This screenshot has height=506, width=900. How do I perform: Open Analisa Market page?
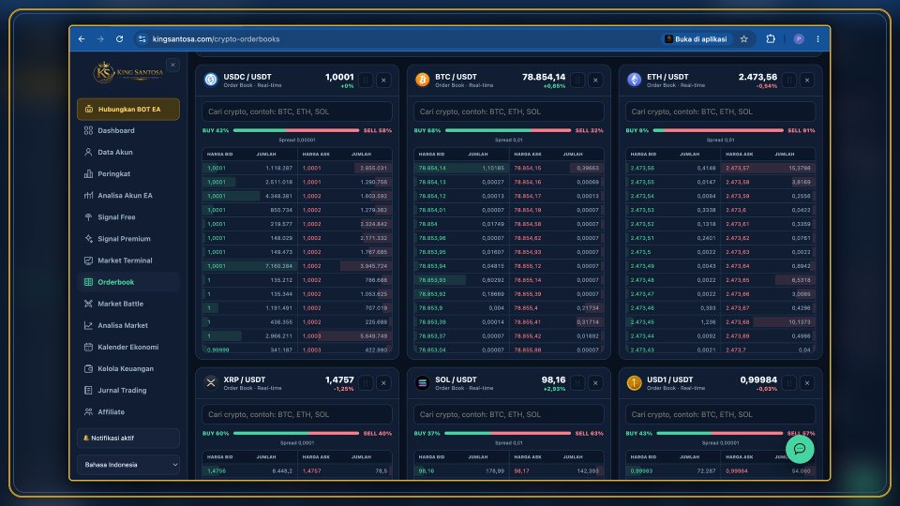tap(128, 325)
